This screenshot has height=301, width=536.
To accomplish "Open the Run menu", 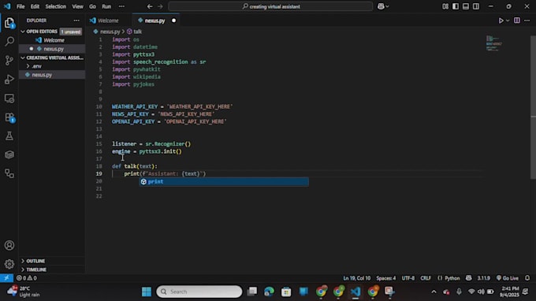I will pyautogui.click(x=106, y=6).
